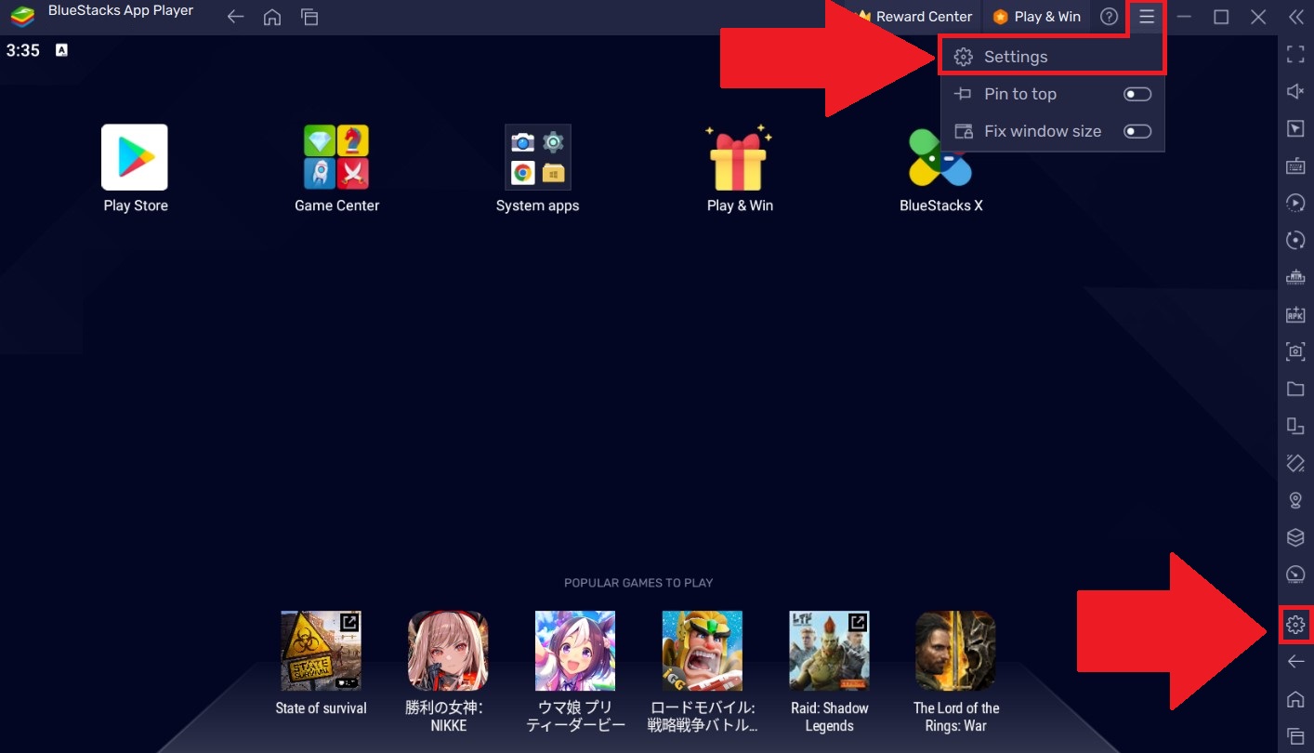The image size is (1314, 753).
Task: Open Play & Win
Action: [x=1036, y=16]
